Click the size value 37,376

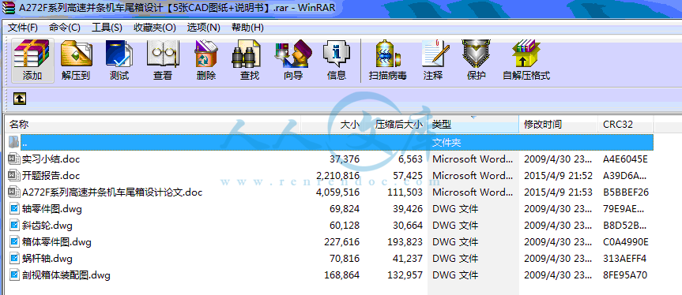coord(345,159)
